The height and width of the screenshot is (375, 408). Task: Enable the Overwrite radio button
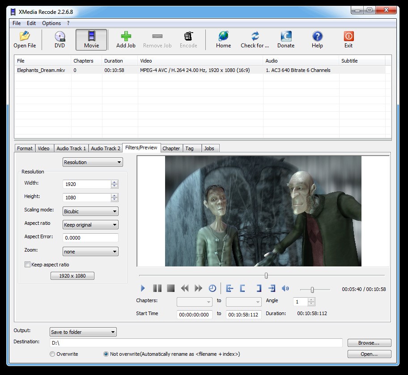click(52, 354)
